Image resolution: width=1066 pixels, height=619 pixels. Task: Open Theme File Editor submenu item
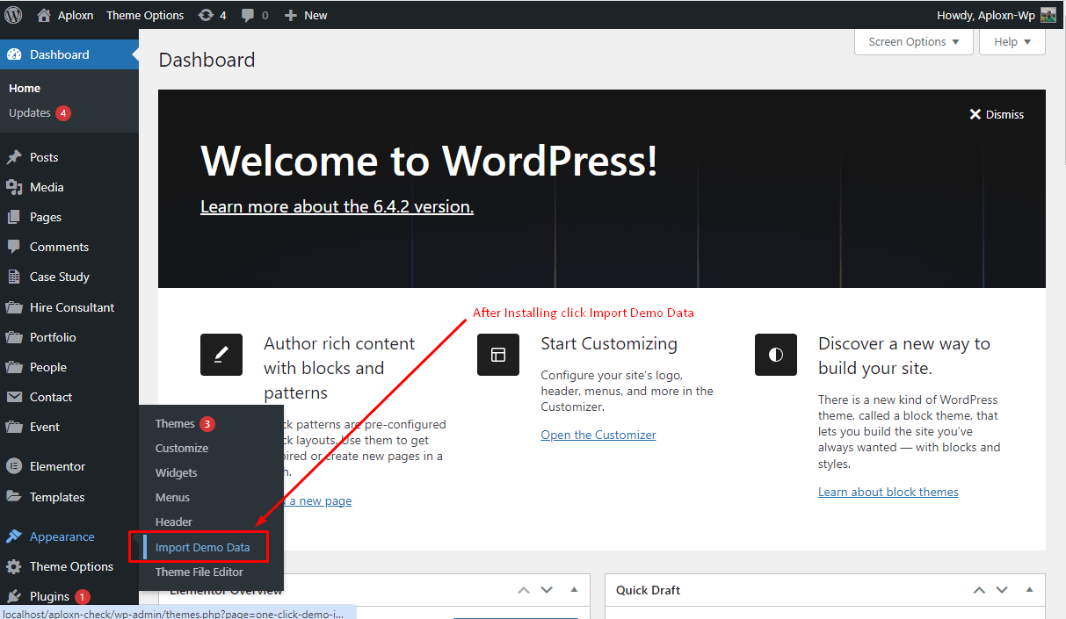(199, 572)
